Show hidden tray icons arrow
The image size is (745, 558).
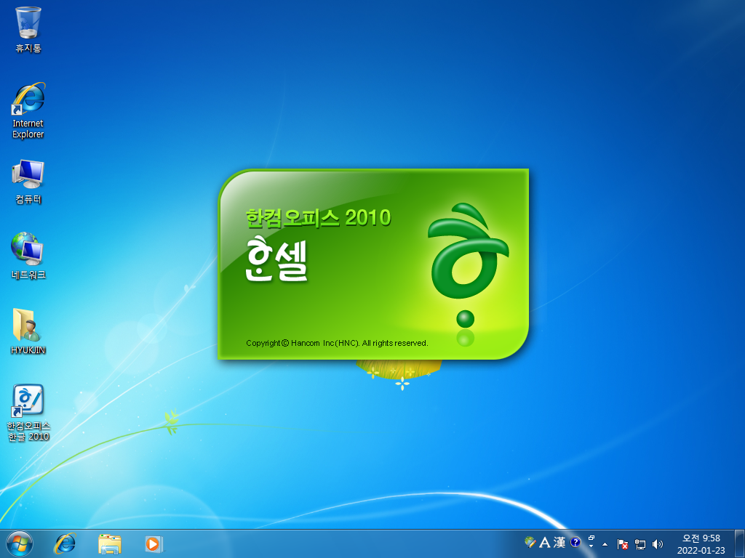point(605,544)
